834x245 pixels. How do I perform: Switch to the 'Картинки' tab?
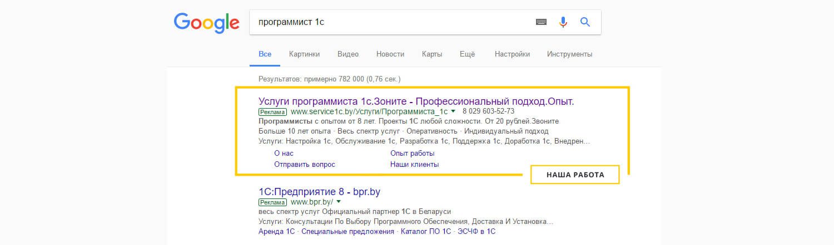click(x=304, y=54)
